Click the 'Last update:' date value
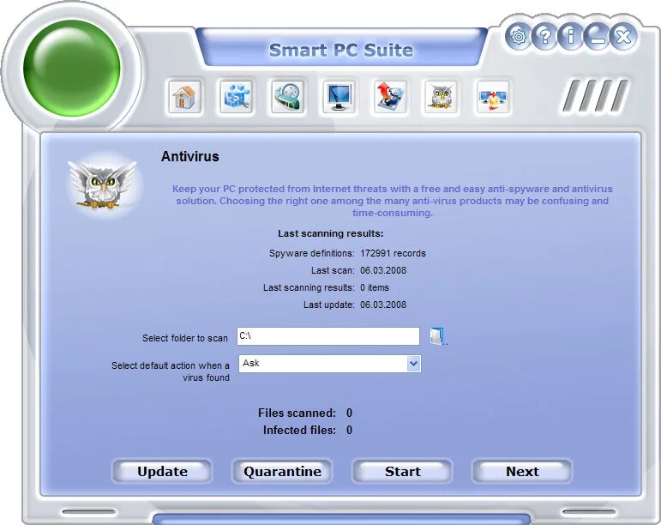Image resolution: width=661 pixels, height=525 pixels. [383, 305]
